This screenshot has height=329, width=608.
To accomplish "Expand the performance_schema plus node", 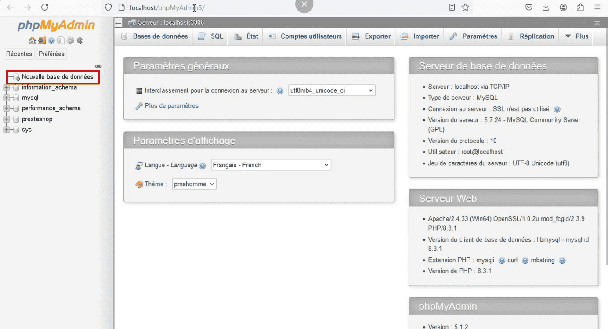I will 6,108.
